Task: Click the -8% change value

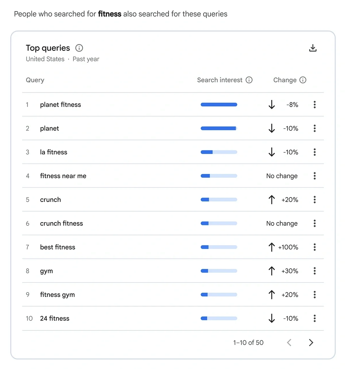Action: [292, 105]
